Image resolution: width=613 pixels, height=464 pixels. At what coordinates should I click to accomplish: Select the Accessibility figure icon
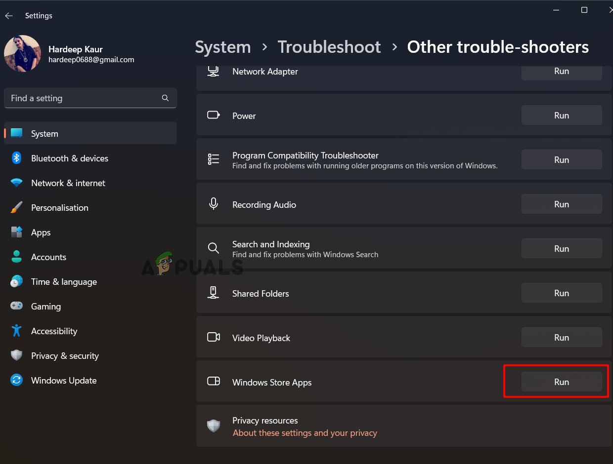click(x=16, y=331)
